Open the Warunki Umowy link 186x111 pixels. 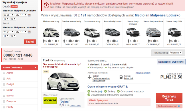click(143, 73)
